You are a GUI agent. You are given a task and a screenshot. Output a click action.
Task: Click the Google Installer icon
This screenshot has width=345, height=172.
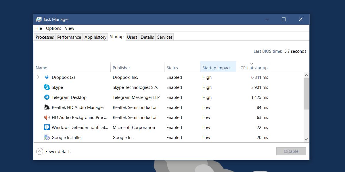(x=47, y=138)
